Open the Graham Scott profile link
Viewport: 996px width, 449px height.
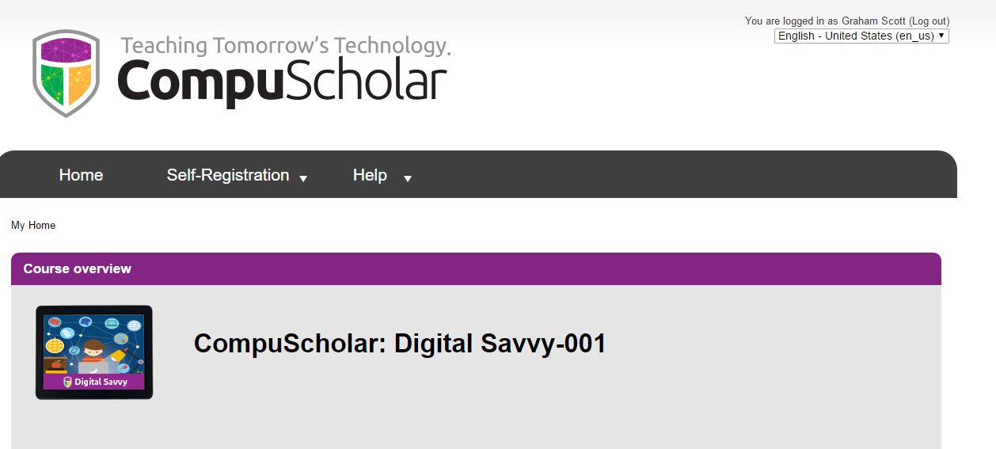coord(873,21)
